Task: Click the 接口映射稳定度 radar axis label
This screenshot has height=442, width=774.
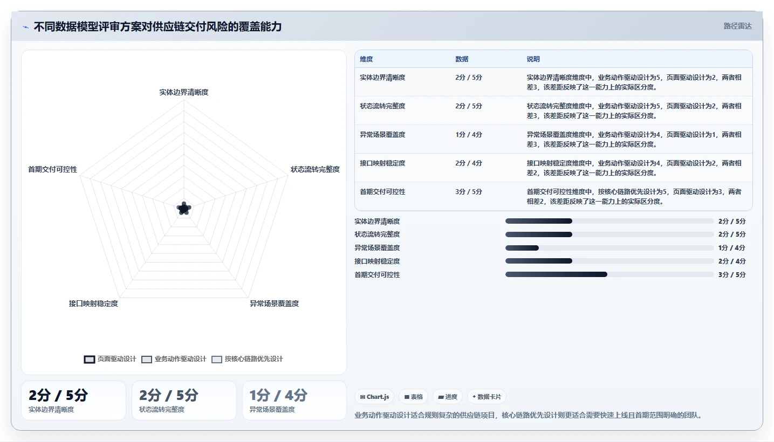Action: coord(93,303)
